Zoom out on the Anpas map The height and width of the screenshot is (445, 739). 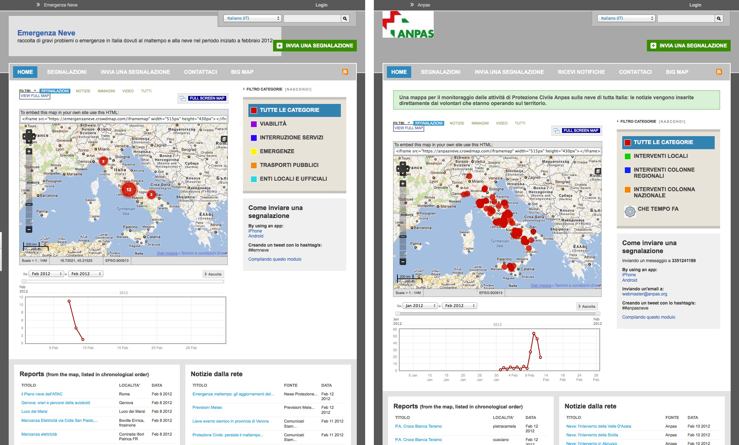point(403,261)
